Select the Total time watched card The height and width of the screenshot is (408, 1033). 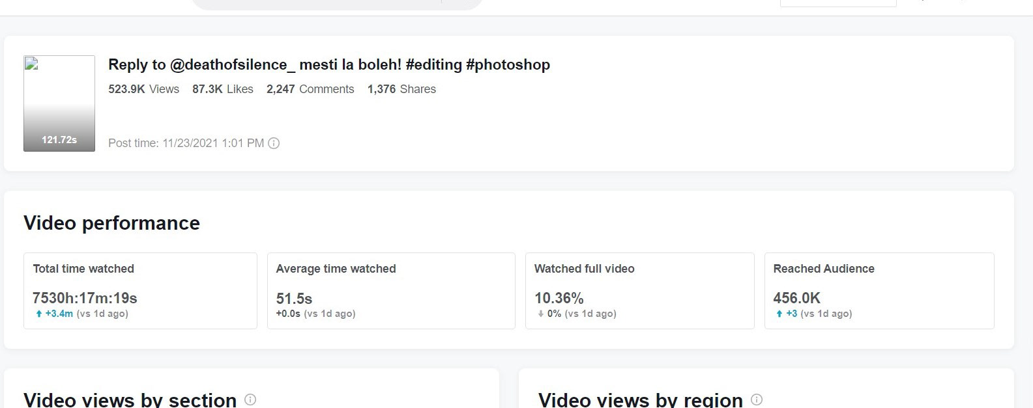point(140,290)
